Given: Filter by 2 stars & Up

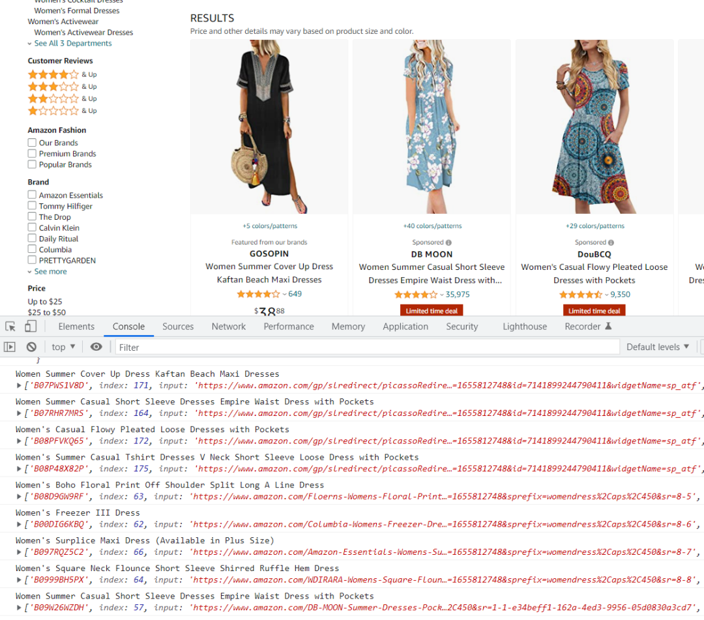Looking at the screenshot, I should [x=62, y=98].
